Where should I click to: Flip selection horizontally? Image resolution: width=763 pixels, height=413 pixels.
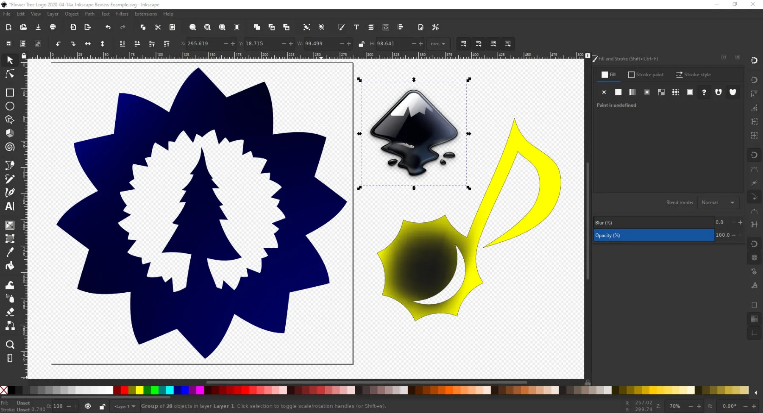[x=88, y=44]
